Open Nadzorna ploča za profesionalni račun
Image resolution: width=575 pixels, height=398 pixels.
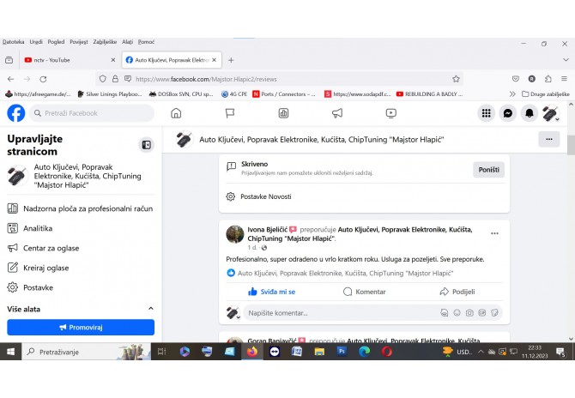(x=81, y=208)
